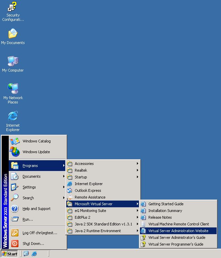
Task: Expand the Search submenu arrow
Action: [64, 198]
